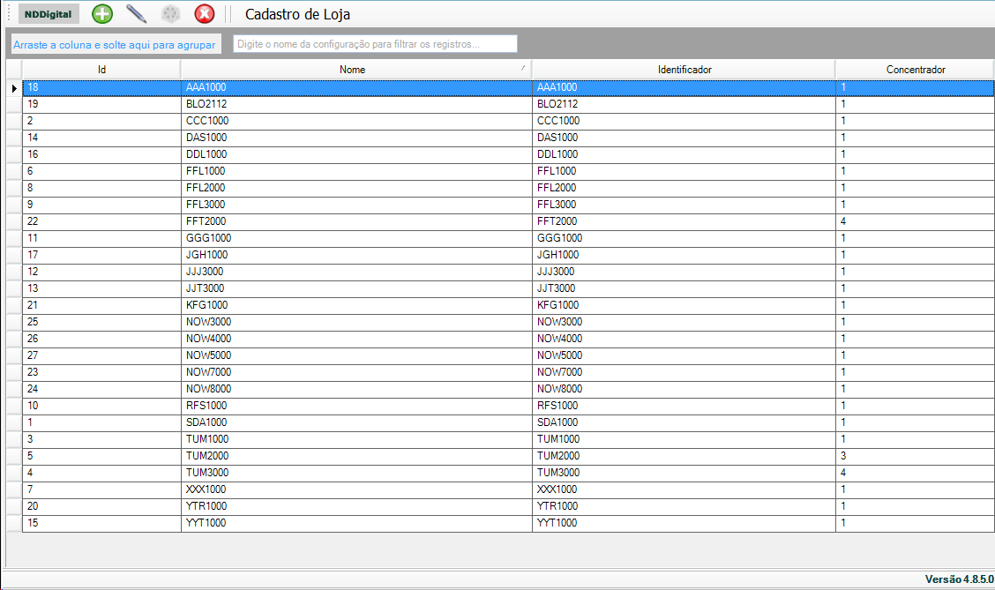Image resolution: width=995 pixels, height=590 pixels.
Task: Click the red X delete icon
Action: pyautogui.click(x=204, y=14)
